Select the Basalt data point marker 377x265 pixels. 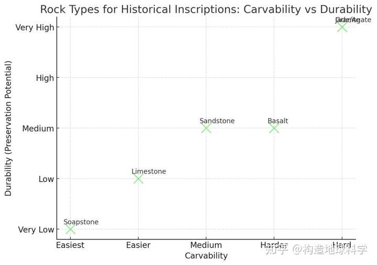[x=274, y=128]
